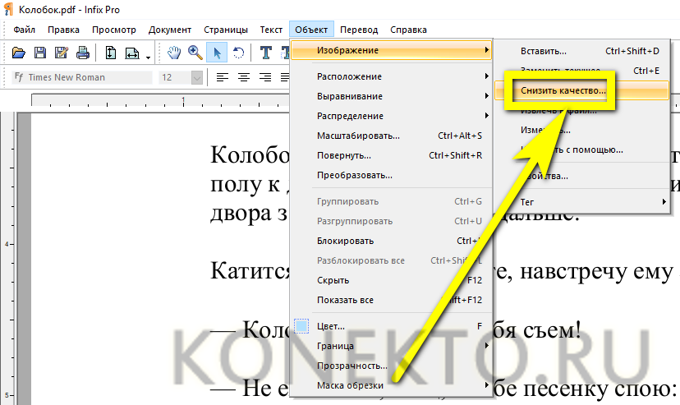Screen dimensions: 680x405
Task: Click the Fit page height icon
Action: pos(111,53)
